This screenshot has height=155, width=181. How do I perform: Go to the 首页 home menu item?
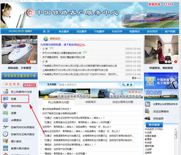[46, 31]
